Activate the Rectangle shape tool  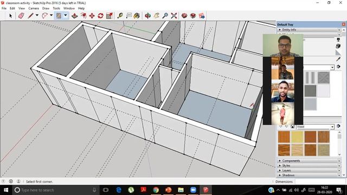pos(59,16)
